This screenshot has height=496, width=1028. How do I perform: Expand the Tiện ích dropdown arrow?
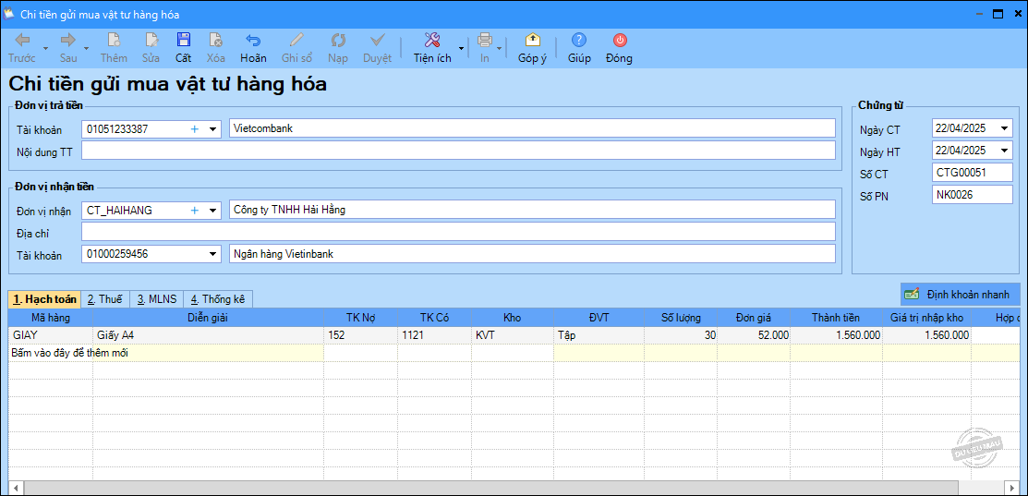point(461,48)
